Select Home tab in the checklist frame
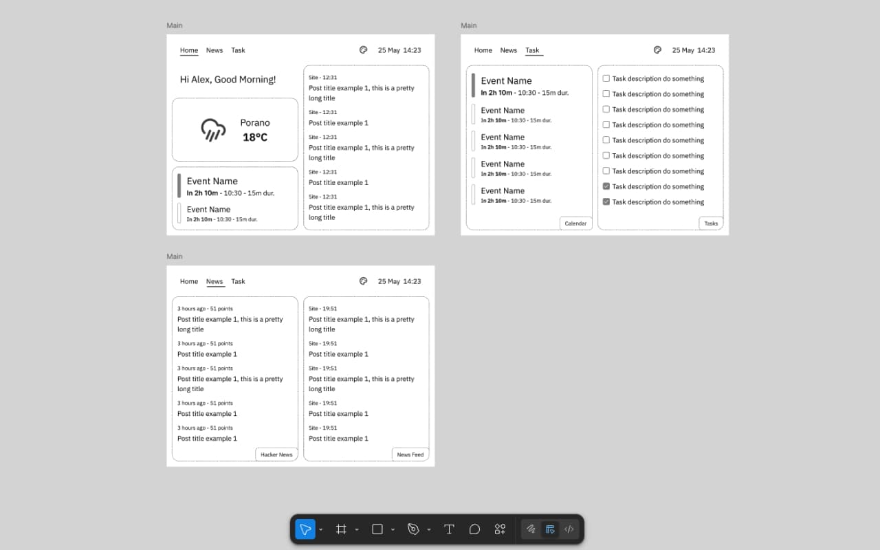This screenshot has height=550, width=880. (x=483, y=50)
